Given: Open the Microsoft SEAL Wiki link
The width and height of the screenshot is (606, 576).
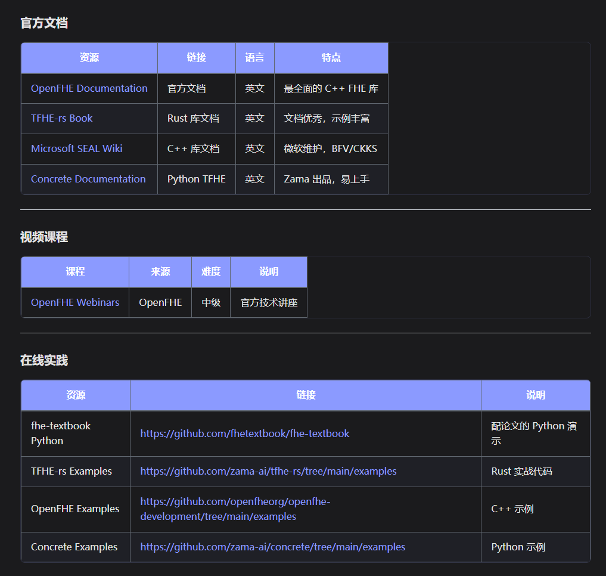Looking at the screenshot, I should click(x=76, y=148).
